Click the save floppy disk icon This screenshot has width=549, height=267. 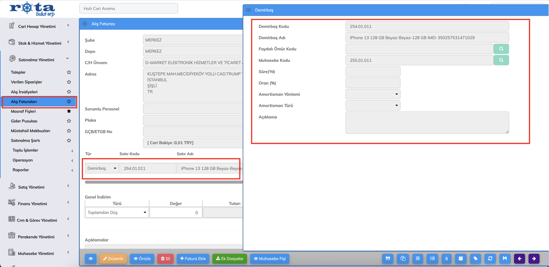[x=505, y=259]
